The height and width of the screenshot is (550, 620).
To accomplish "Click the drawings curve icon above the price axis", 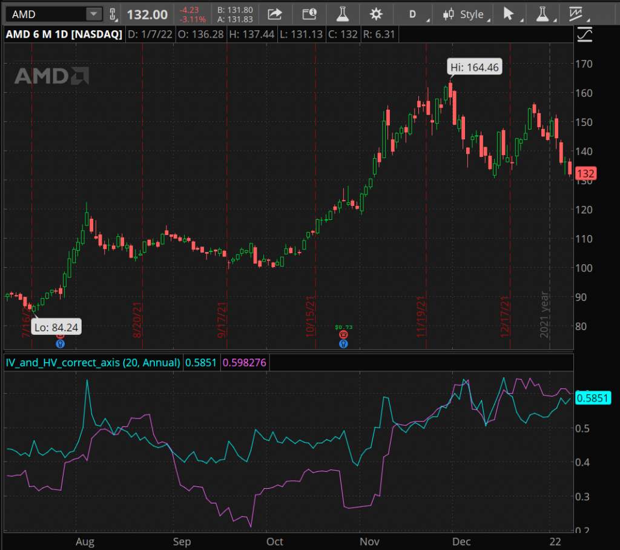I will point(584,35).
